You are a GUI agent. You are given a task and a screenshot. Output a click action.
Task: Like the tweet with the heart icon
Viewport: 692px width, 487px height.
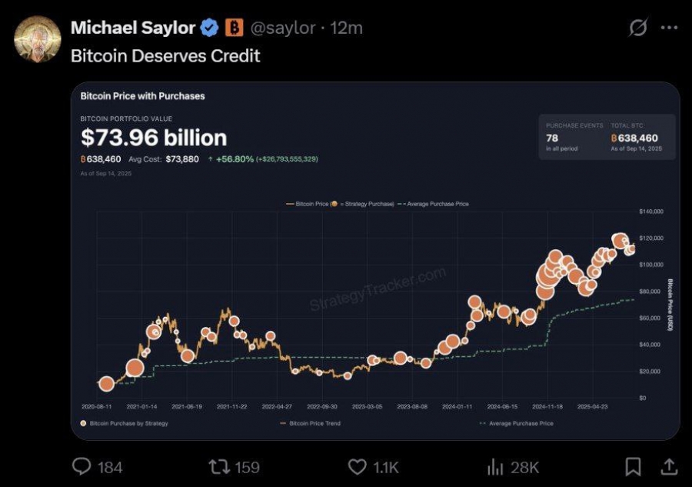pos(357,466)
